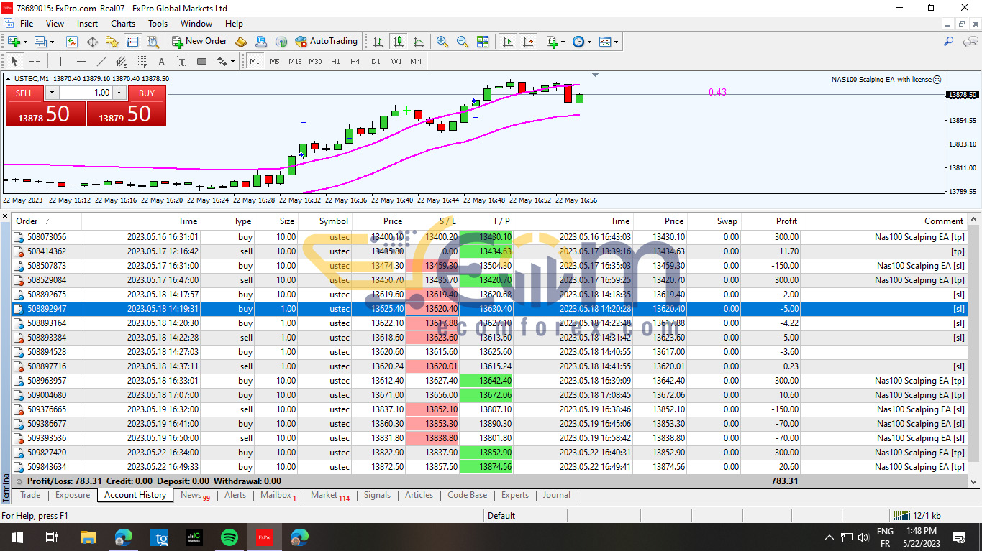Draw a horizontal line
982x551 pixels.
coord(81,61)
